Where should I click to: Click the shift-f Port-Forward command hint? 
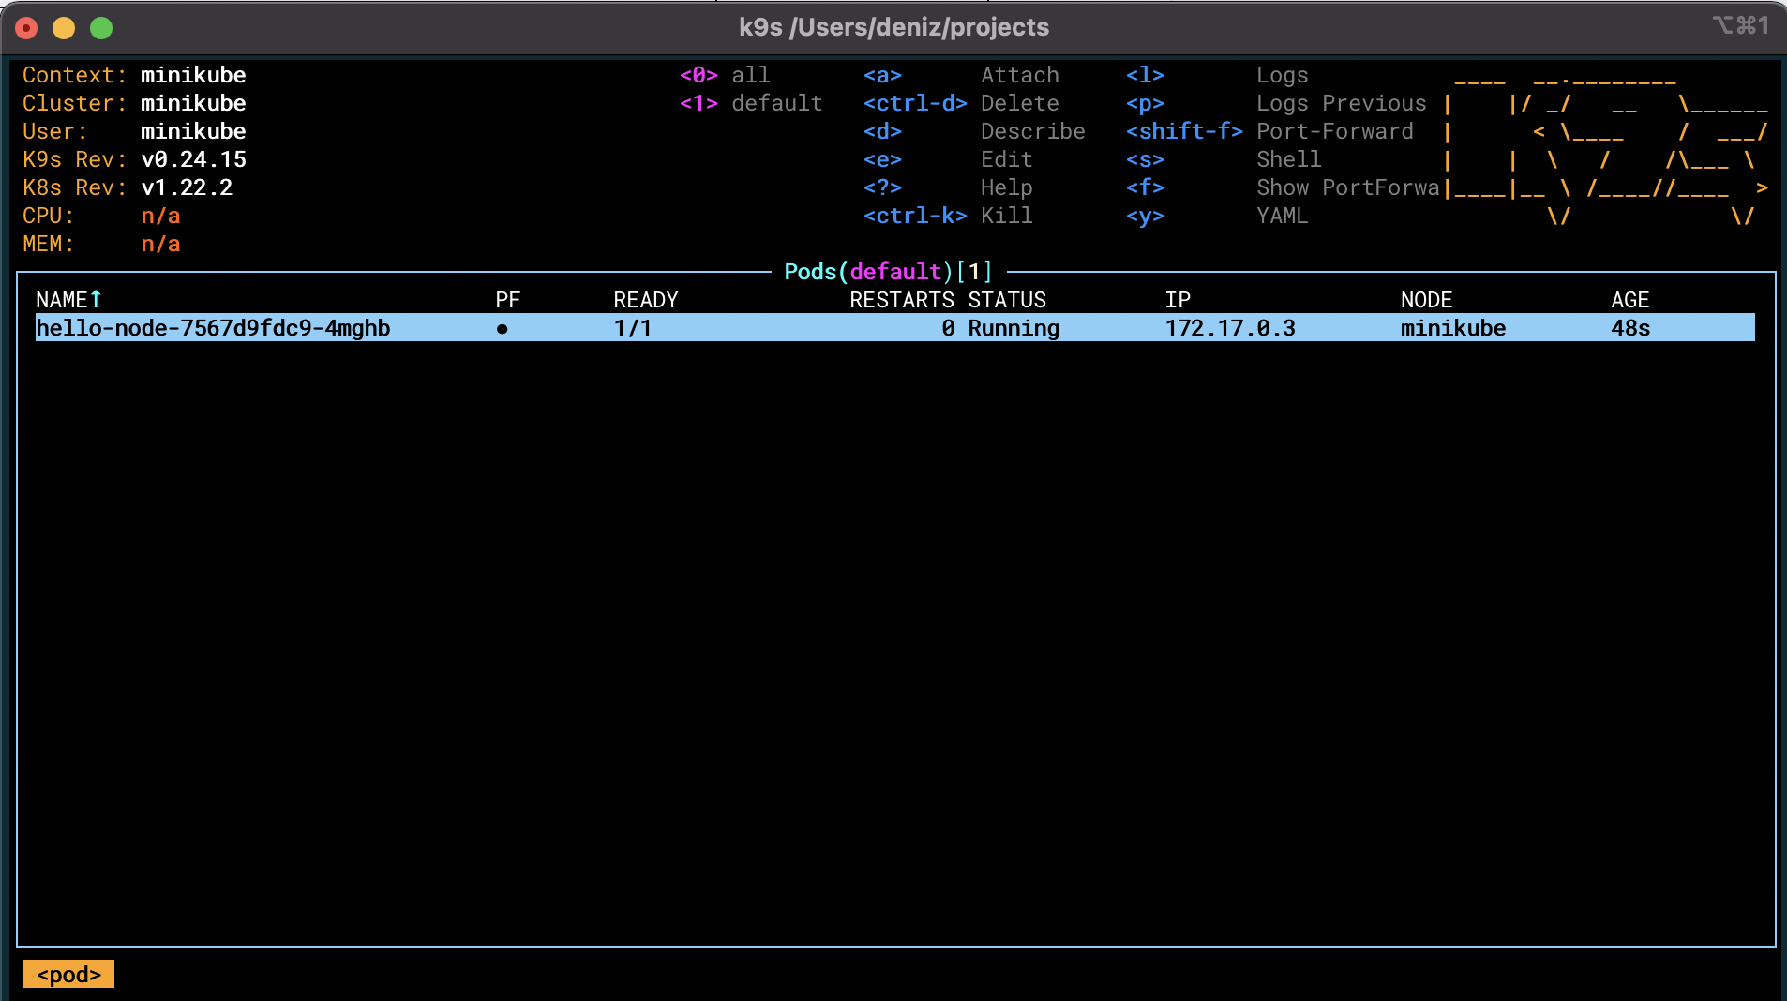coord(1334,131)
